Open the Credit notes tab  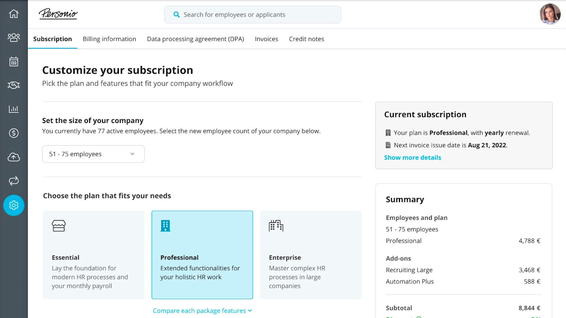click(307, 39)
